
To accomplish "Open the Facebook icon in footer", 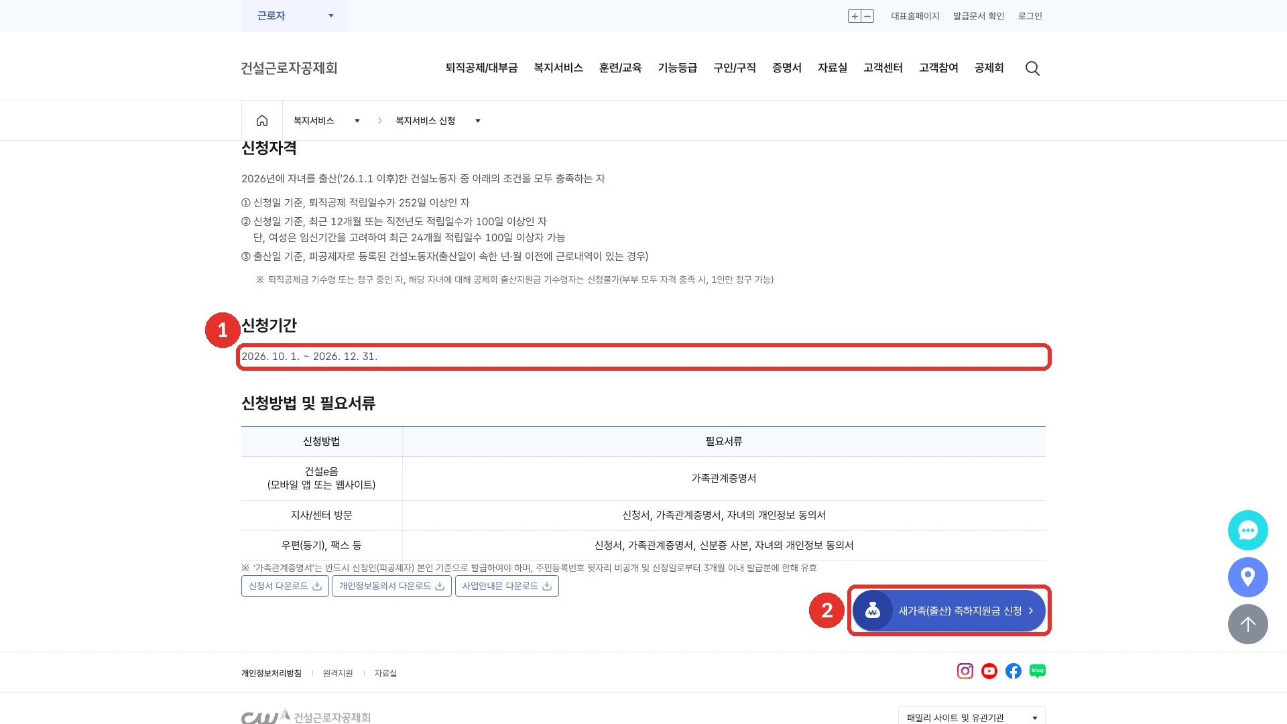I will (1014, 671).
